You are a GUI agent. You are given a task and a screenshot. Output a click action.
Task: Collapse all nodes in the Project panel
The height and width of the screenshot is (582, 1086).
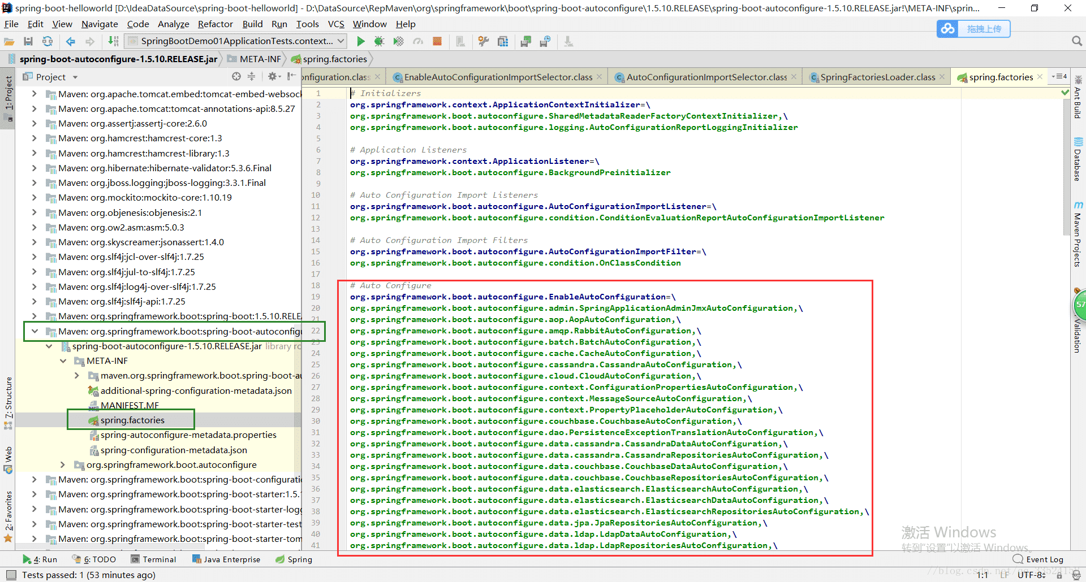click(252, 77)
